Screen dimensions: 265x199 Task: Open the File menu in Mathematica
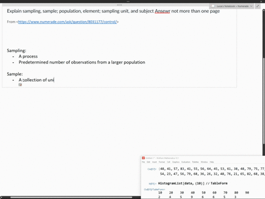[x=144, y=162]
